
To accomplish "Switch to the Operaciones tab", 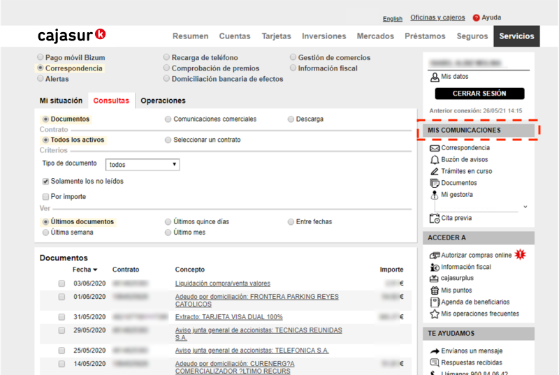I will click(163, 101).
